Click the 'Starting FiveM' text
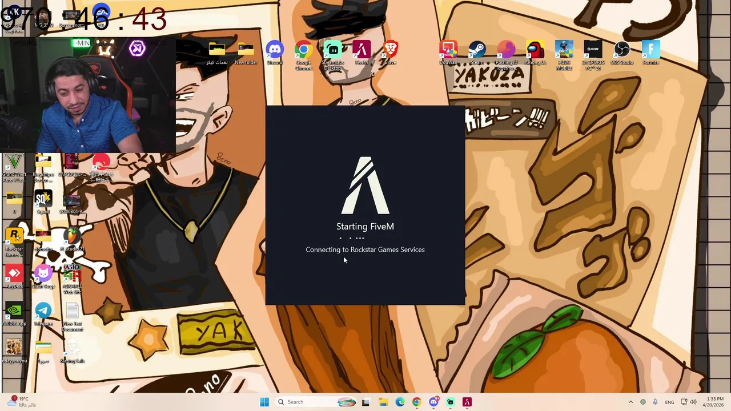 tap(365, 226)
